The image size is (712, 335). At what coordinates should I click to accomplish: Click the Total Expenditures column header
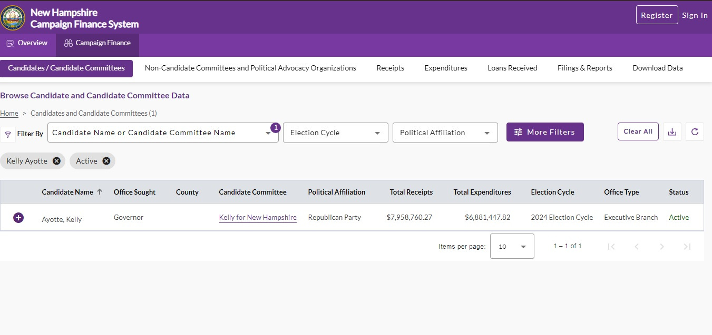point(482,192)
